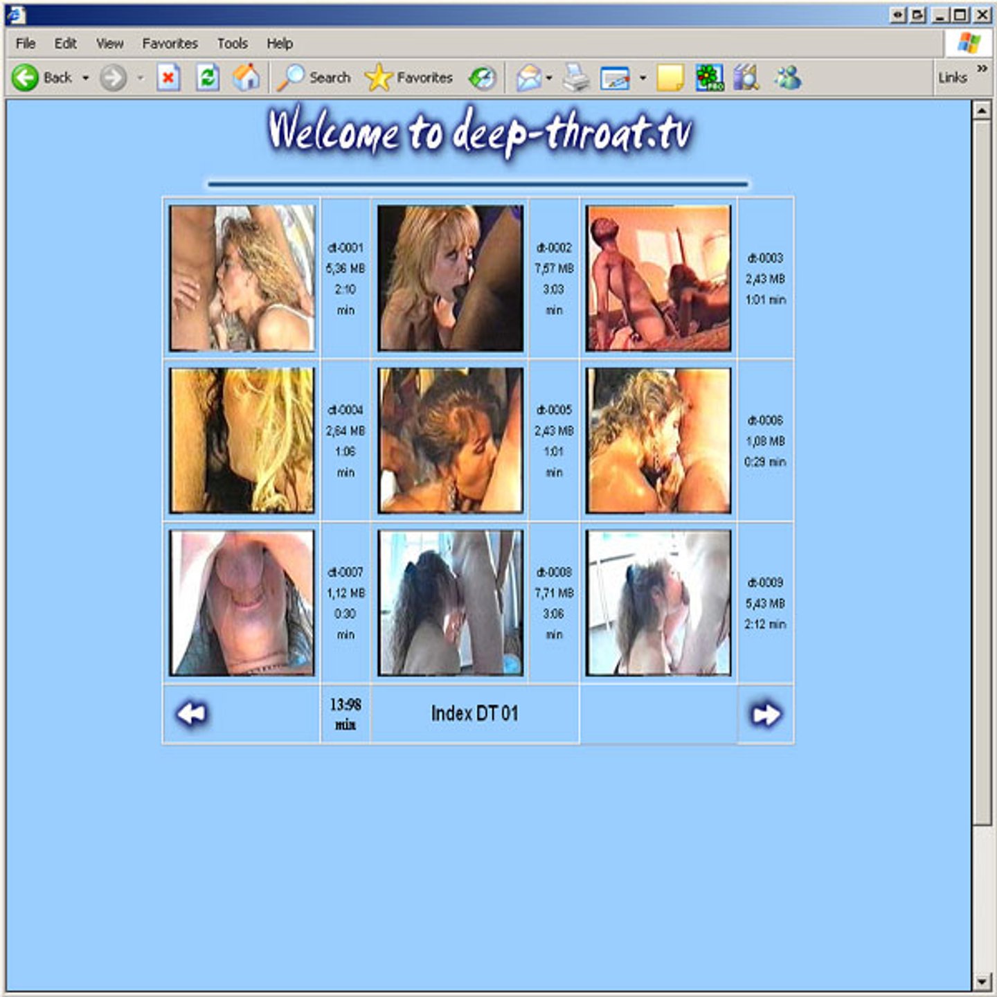Click the page's next arrow button
The height and width of the screenshot is (997, 997).
766,714
